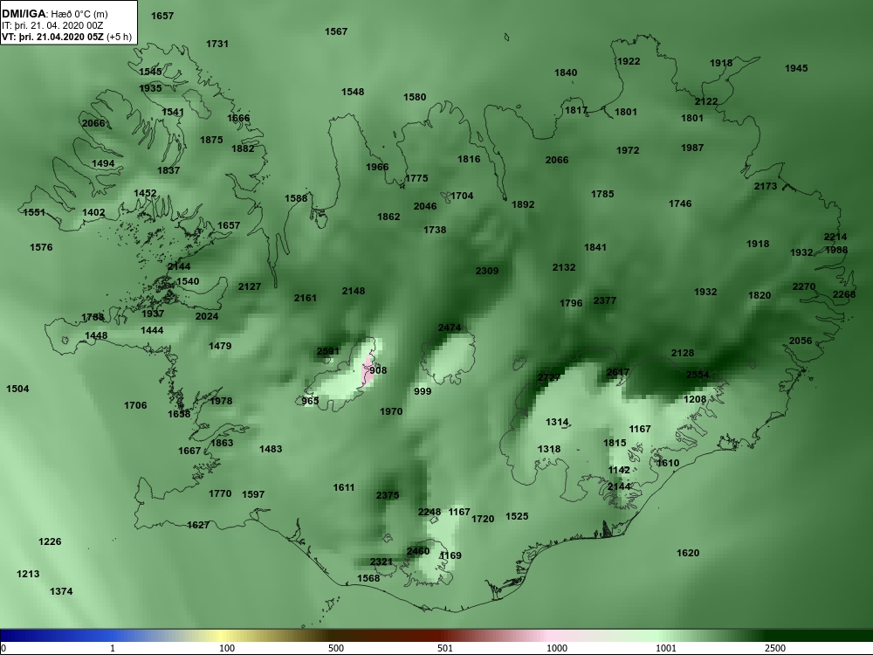Click the 1208 height value

695,399
